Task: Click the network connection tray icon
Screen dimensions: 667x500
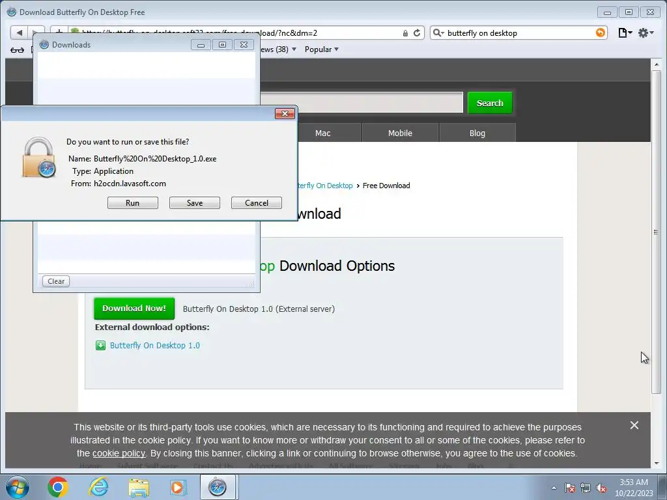Action: coord(586,488)
